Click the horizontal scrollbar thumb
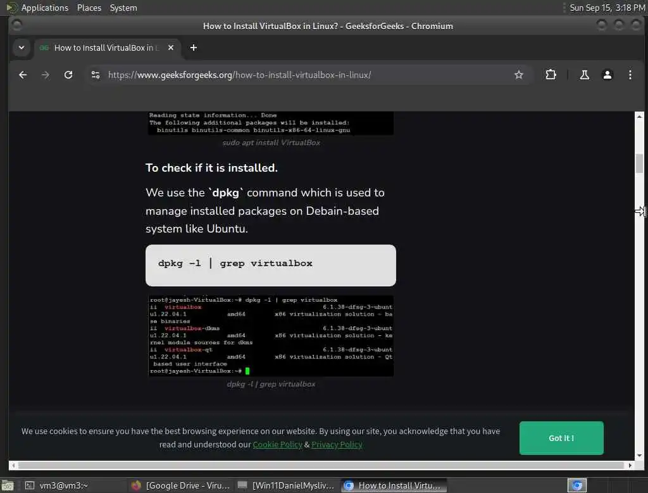 (321, 465)
